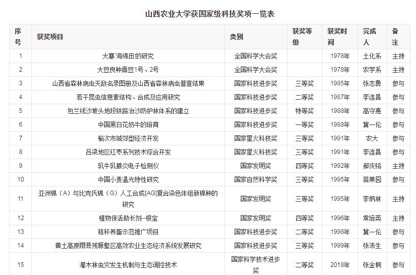Click the table title 山西农业大学获国家级科技奖项一览表
This screenshot has height=275, width=416.
tap(210, 14)
